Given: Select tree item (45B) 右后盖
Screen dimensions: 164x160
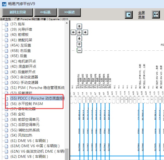Looking at the screenshot, I should pyautogui.click(x=20, y=51).
